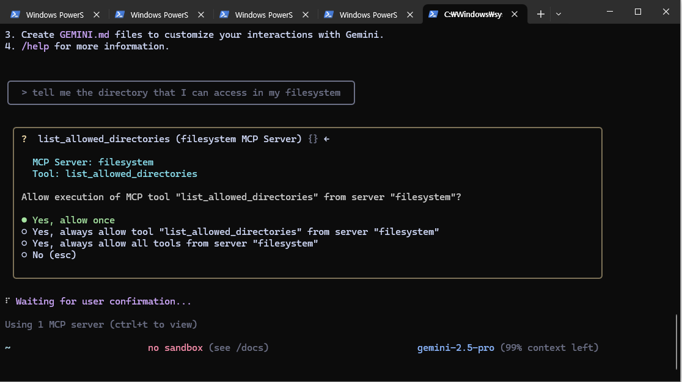Screen dimensions: 682x382
Task: Close the second Windows PowerShell tab
Action: click(201, 15)
